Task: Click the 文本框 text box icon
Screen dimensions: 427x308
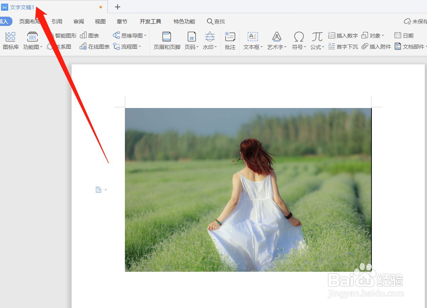Action: coord(253,37)
